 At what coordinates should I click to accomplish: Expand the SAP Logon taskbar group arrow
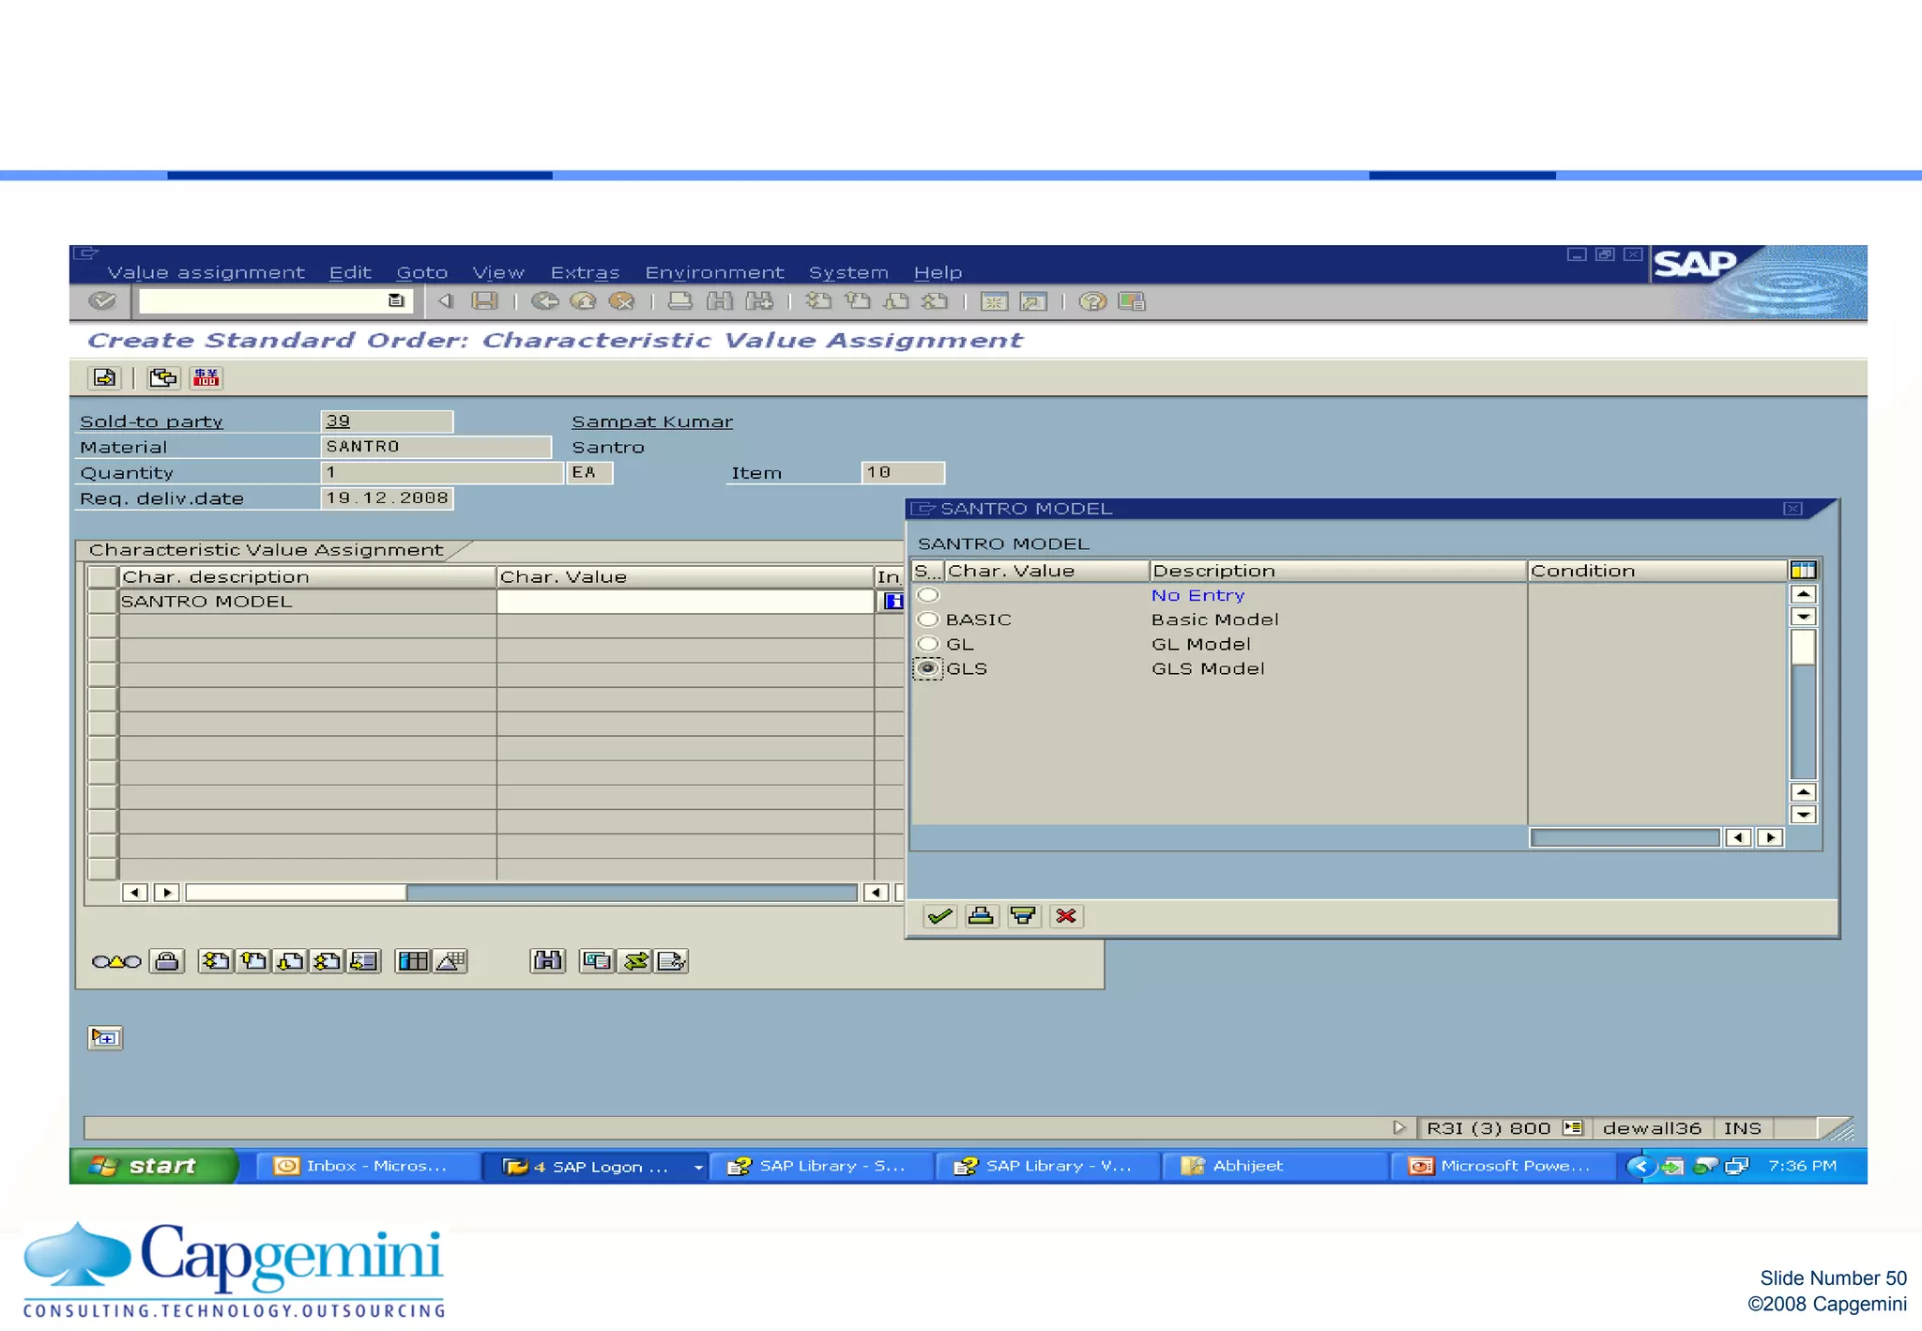pyautogui.click(x=697, y=1167)
